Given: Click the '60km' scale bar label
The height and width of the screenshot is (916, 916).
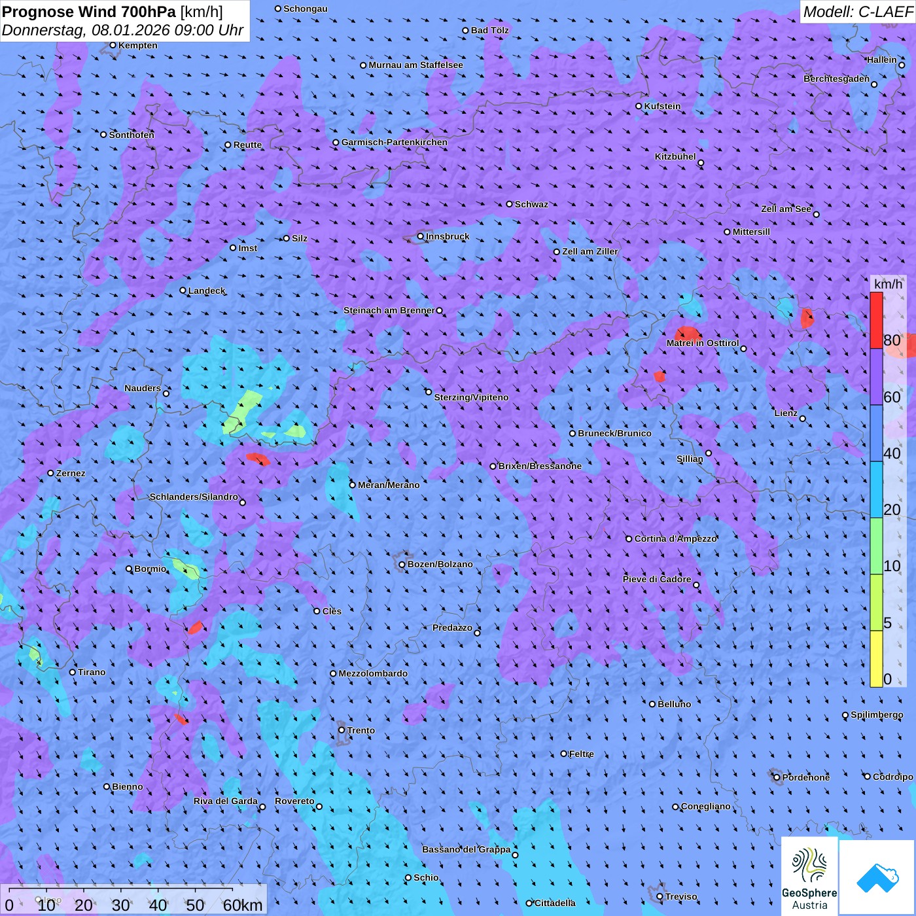Looking at the screenshot, I should [x=243, y=906].
